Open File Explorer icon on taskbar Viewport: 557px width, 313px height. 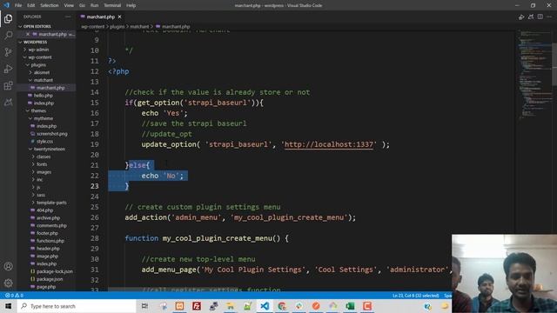coord(231,306)
